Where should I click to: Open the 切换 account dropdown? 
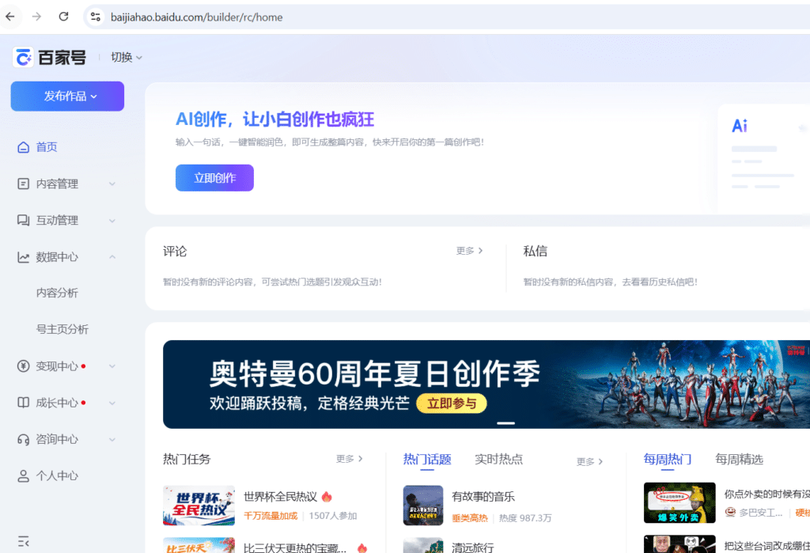click(127, 58)
